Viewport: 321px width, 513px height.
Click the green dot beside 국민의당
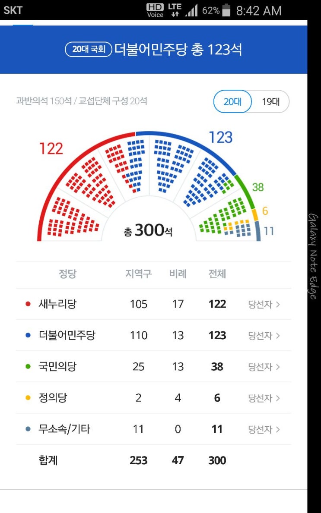(x=28, y=367)
